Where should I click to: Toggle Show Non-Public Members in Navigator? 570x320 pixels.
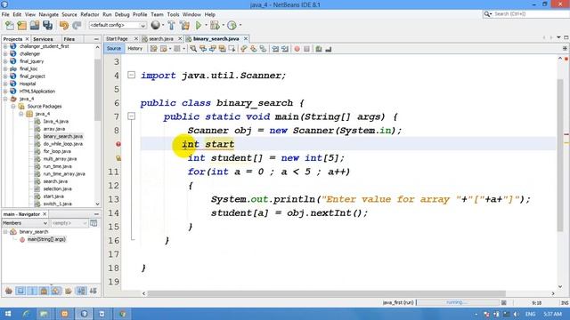pyautogui.click(x=44, y=291)
